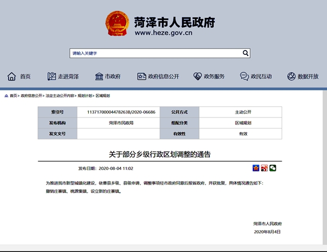Click the magnifier search icon
327x252 pixels.
pyautogui.click(x=246, y=53)
